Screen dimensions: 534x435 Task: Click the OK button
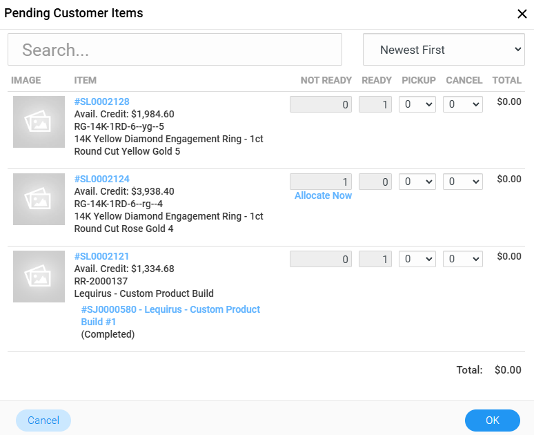click(x=492, y=420)
